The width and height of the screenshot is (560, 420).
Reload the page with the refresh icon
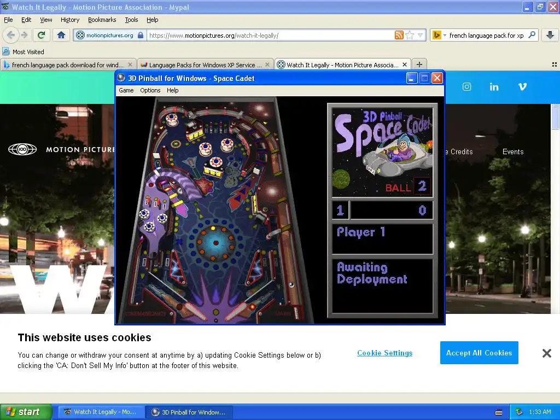click(42, 35)
